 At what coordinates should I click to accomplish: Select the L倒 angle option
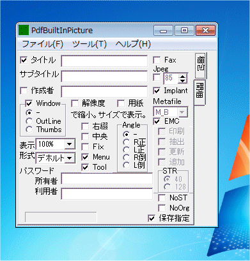point(127,165)
